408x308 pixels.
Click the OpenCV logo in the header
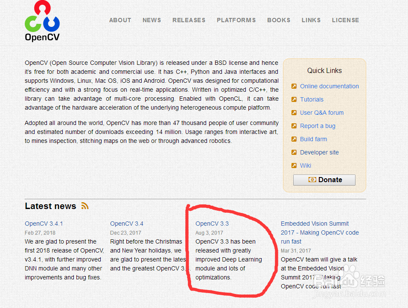coord(42,21)
